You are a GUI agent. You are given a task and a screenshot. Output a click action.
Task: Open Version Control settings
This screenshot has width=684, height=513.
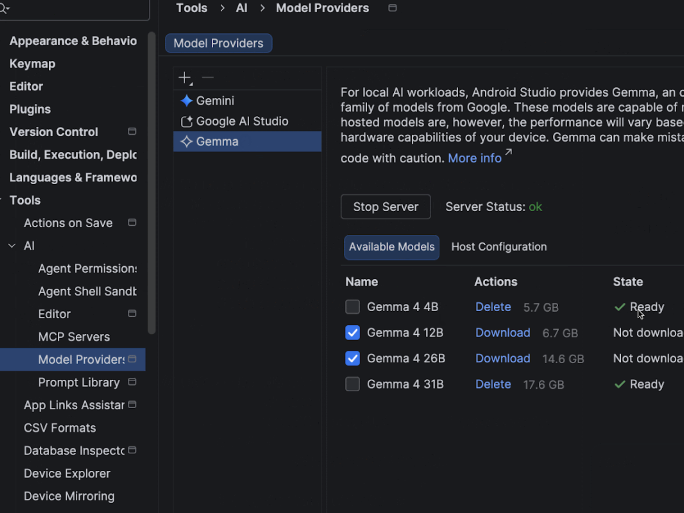[x=54, y=132]
